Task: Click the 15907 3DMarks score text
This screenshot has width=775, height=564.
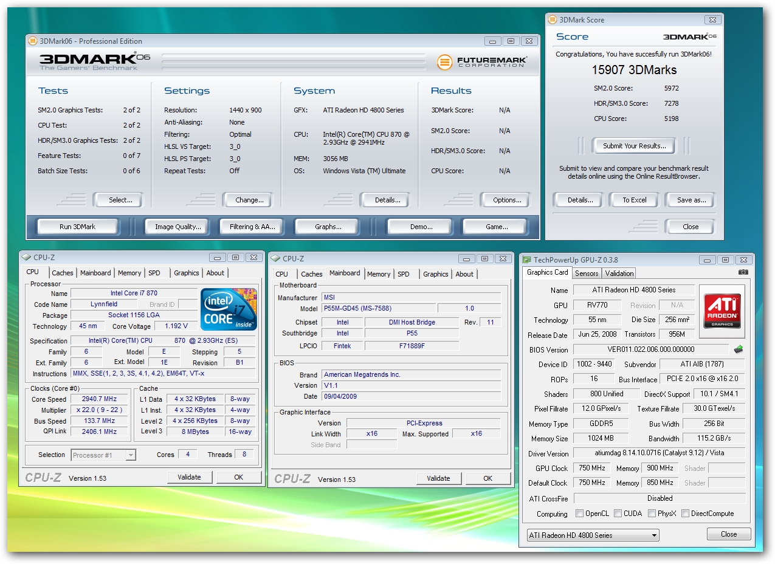Action: click(634, 70)
